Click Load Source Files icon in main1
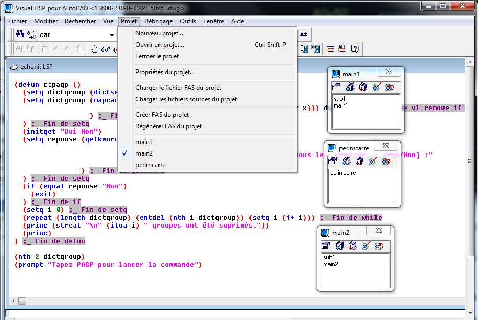Image resolution: width=478 pixels, height=320 pixels. pyautogui.click(x=363, y=87)
